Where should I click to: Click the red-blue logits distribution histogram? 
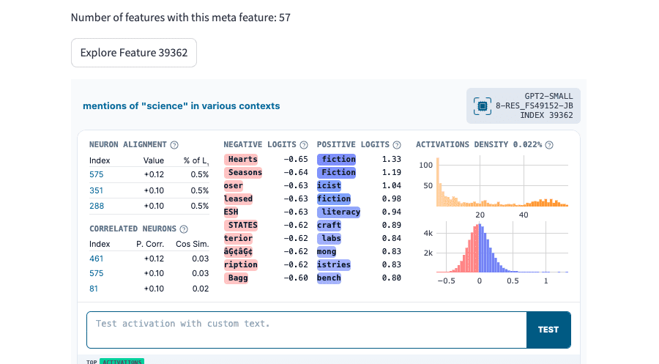click(x=502, y=248)
